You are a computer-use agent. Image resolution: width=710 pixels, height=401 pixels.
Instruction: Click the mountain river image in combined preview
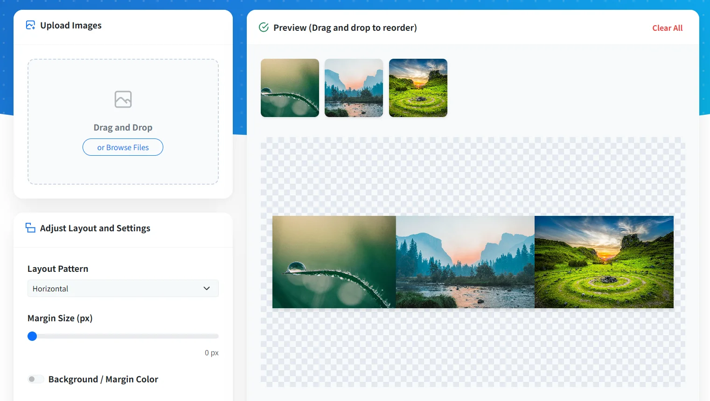(465, 262)
